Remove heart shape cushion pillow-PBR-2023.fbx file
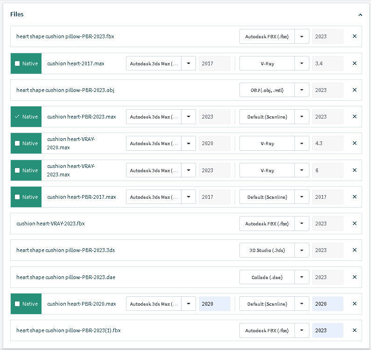Screen dimensions: 371x350 (x=354, y=36)
